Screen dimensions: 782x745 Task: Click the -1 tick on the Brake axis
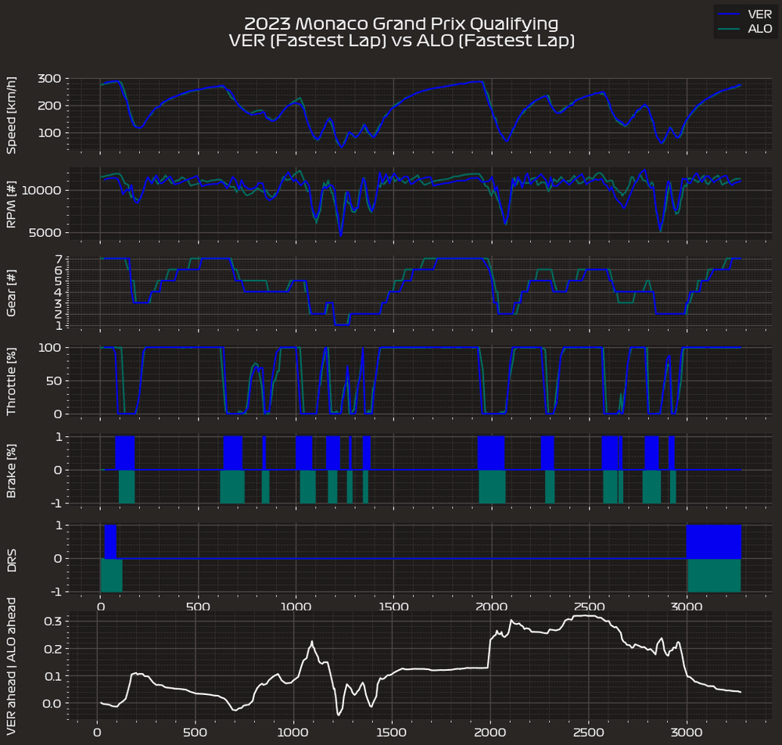coord(56,503)
